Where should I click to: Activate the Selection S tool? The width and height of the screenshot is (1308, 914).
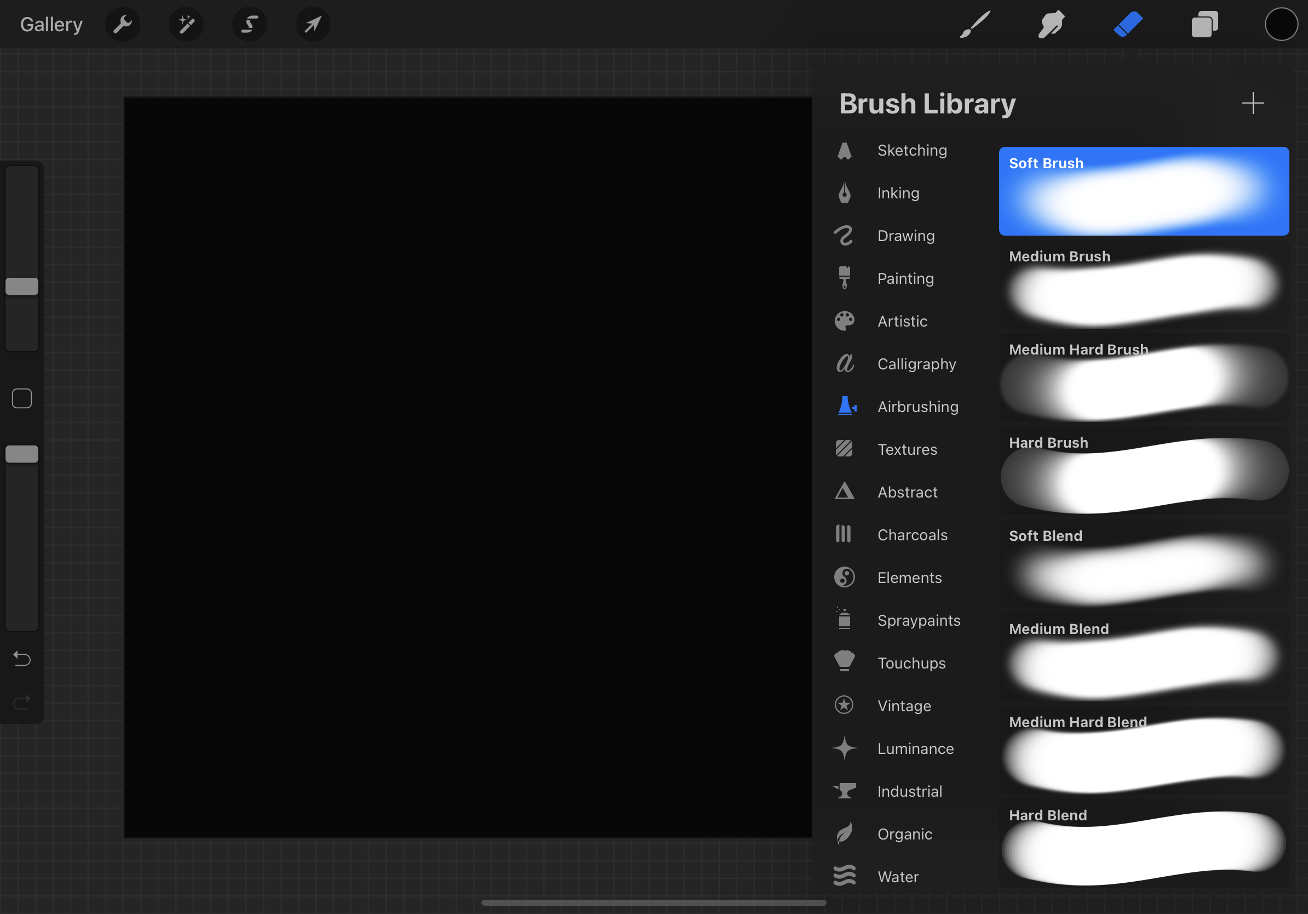(x=250, y=25)
